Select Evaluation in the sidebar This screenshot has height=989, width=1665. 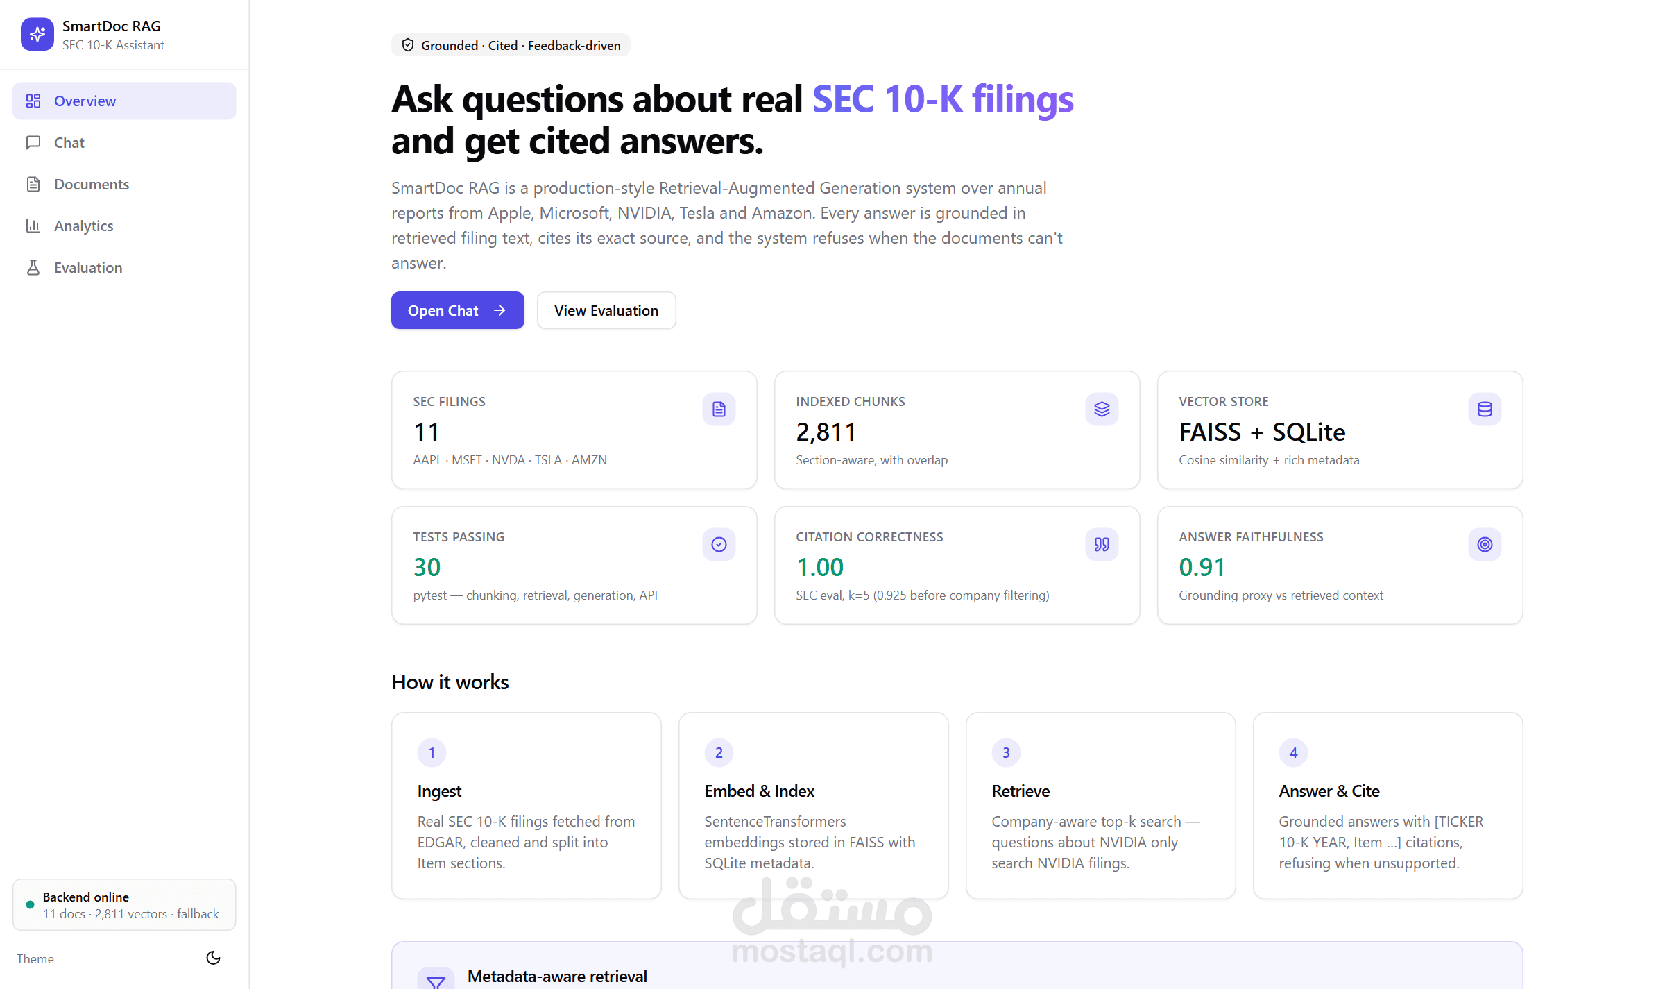tap(124, 267)
